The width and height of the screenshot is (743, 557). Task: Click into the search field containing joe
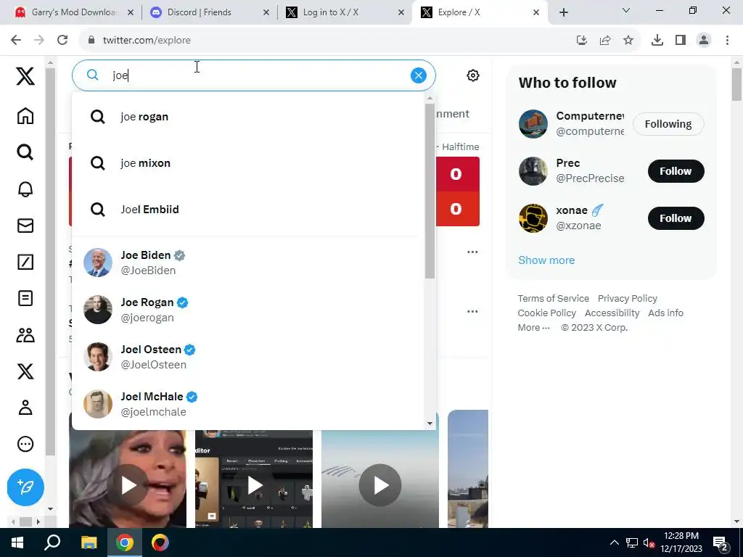pos(253,75)
